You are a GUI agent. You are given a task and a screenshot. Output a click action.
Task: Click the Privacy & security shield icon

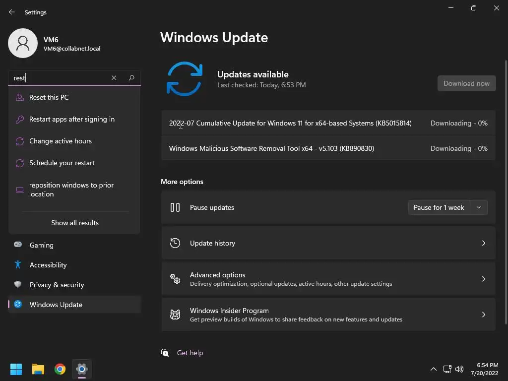pyautogui.click(x=18, y=284)
